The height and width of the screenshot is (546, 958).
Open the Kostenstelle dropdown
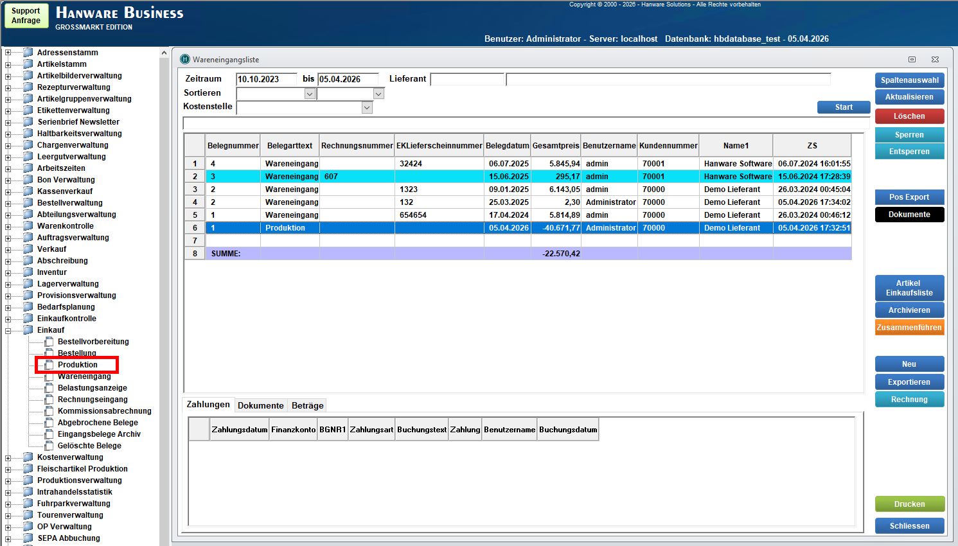tap(367, 108)
